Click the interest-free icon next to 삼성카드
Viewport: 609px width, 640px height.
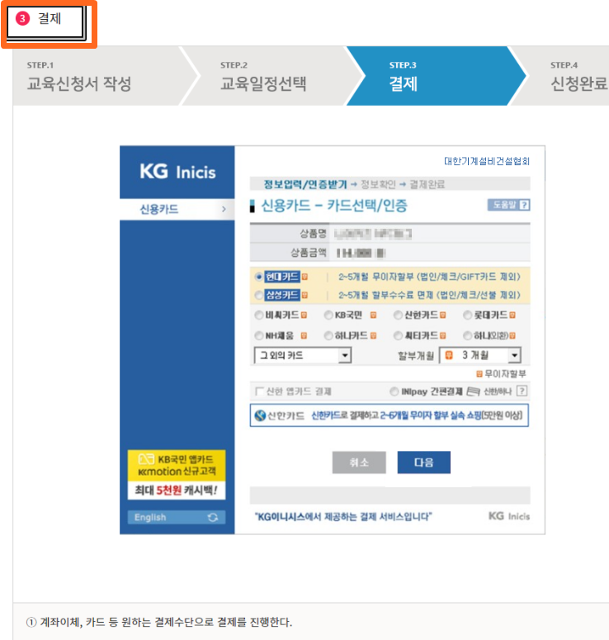[304, 295]
